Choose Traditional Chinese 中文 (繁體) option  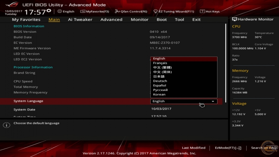[184, 67]
